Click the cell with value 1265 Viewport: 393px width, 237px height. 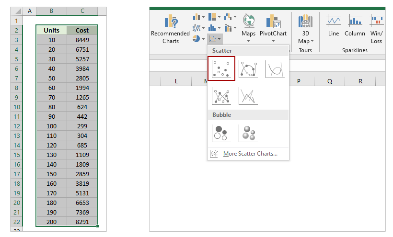click(82, 97)
